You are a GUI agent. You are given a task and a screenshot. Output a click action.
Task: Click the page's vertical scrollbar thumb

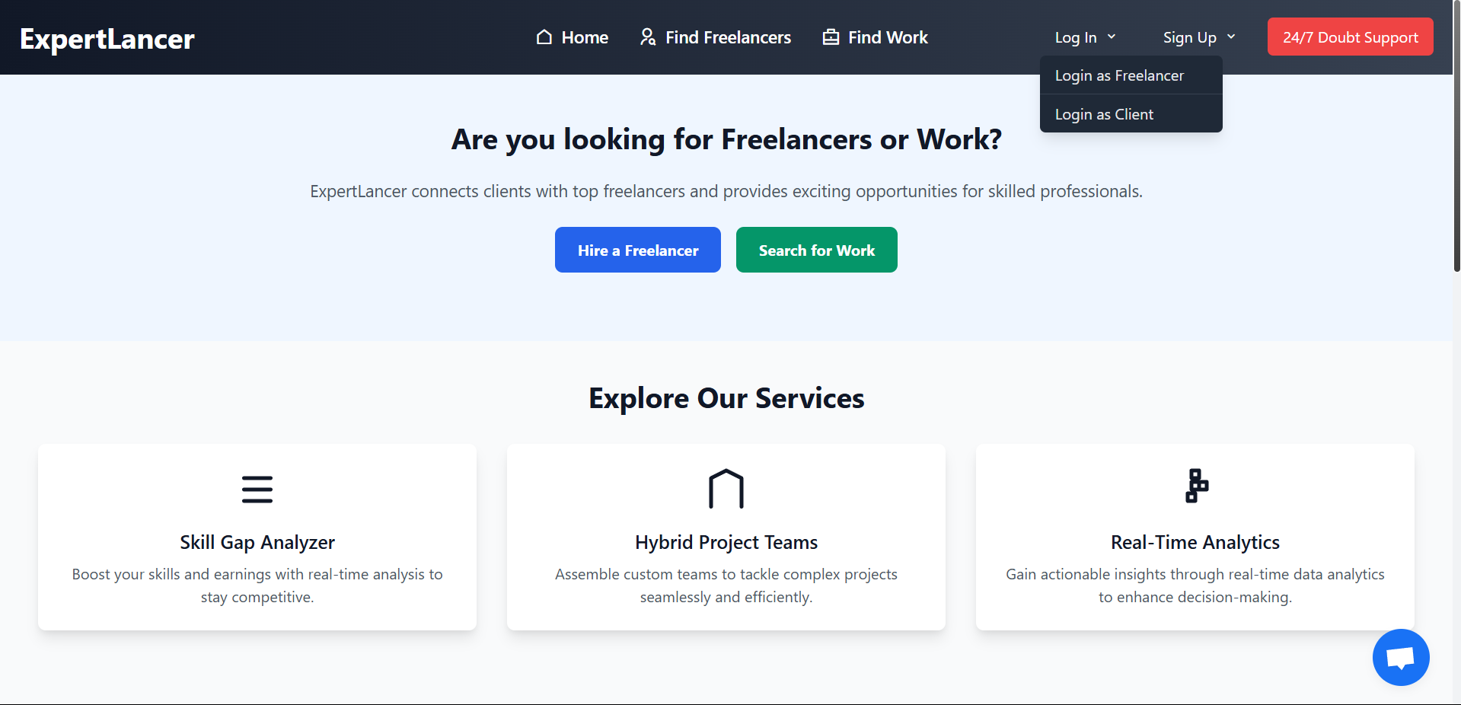[x=1456, y=137]
